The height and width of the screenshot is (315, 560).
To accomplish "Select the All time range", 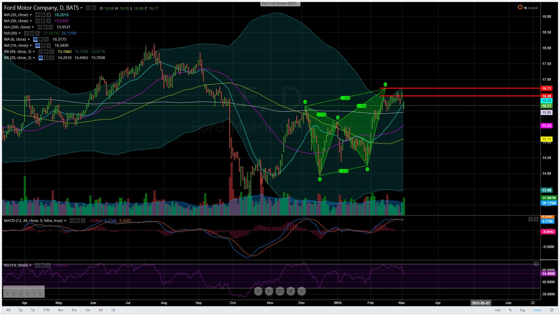I will (x=8, y=310).
